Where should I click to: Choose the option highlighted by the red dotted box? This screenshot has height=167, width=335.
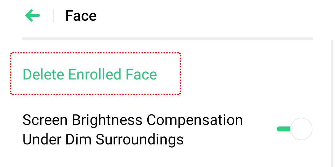96,74
